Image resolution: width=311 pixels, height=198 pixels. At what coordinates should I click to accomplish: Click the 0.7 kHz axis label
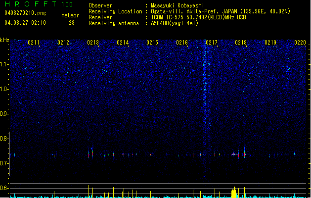4,163
